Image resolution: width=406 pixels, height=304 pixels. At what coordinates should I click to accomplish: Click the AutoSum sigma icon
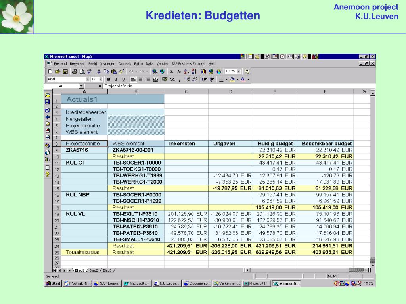[171, 71]
